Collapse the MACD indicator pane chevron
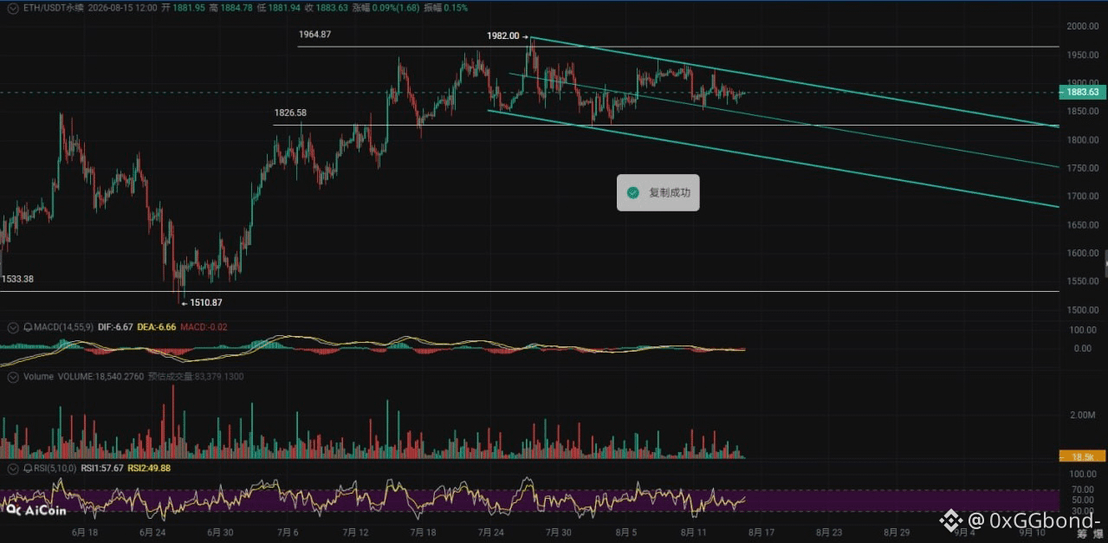 (12, 328)
